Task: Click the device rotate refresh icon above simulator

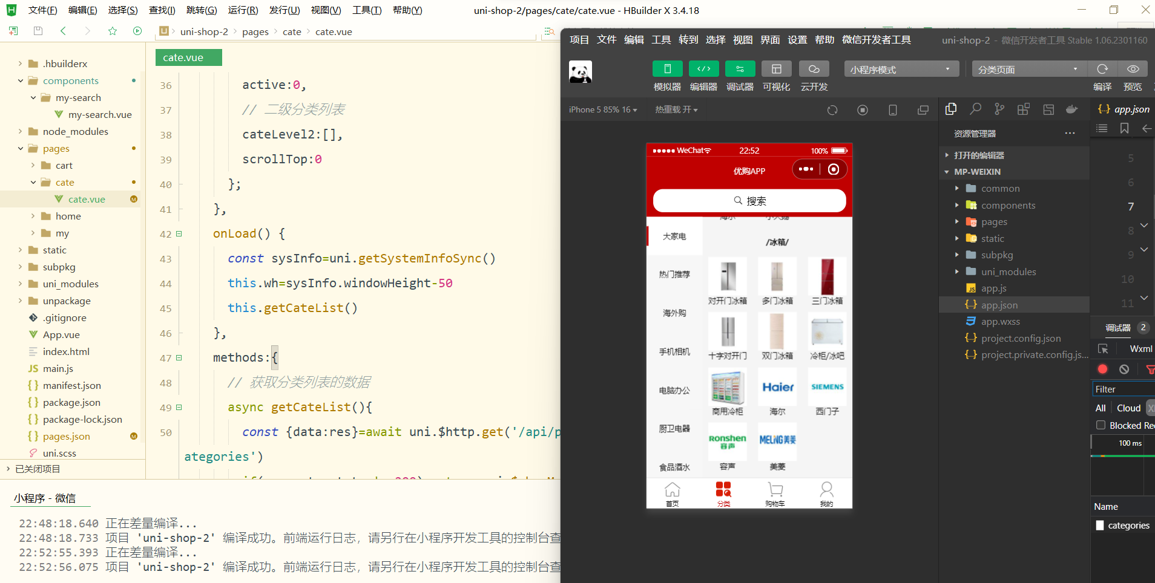Action: [x=833, y=109]
